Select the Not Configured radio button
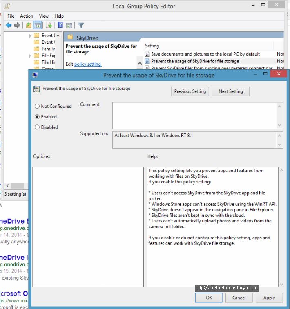The image size is (290, 309). [x=37, y=106]
